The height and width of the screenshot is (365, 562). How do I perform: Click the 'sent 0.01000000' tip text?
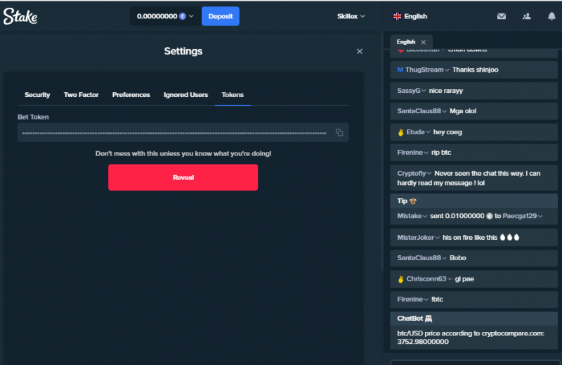click(457, 216)
